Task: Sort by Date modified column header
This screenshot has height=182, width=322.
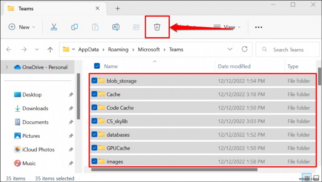Action: coord(234,66)
